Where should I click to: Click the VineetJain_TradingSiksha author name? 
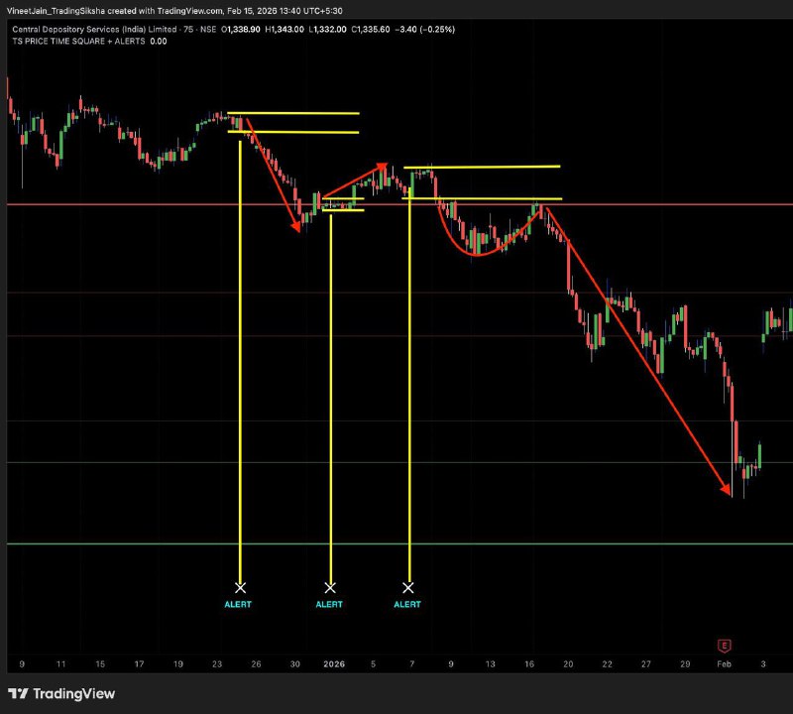pos(52,9)
